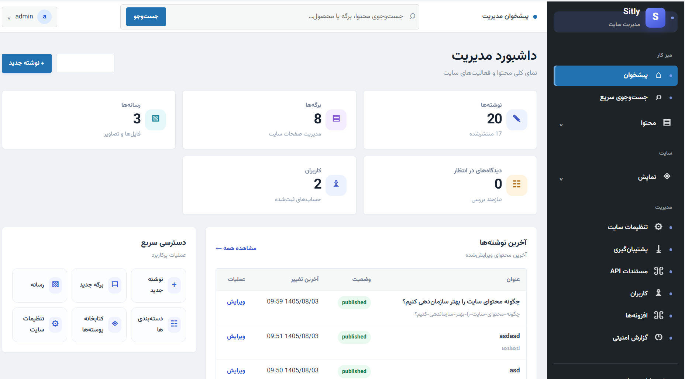Click ویرایش for the asd post
The image size is (685, 379).
click(x=236, y=371)
